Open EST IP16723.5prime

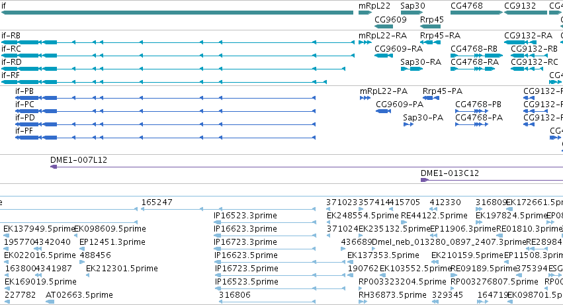coord(280,275)
